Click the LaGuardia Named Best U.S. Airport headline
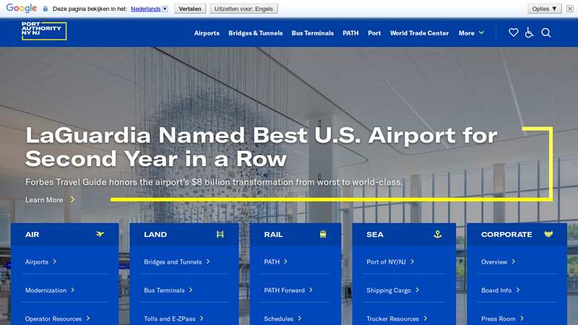Screen dimensions: 578x325 [261, 147]
